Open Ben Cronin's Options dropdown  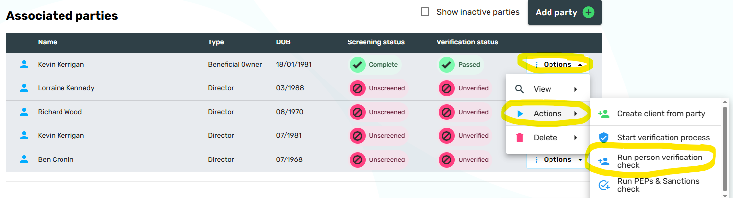(557, 159)
